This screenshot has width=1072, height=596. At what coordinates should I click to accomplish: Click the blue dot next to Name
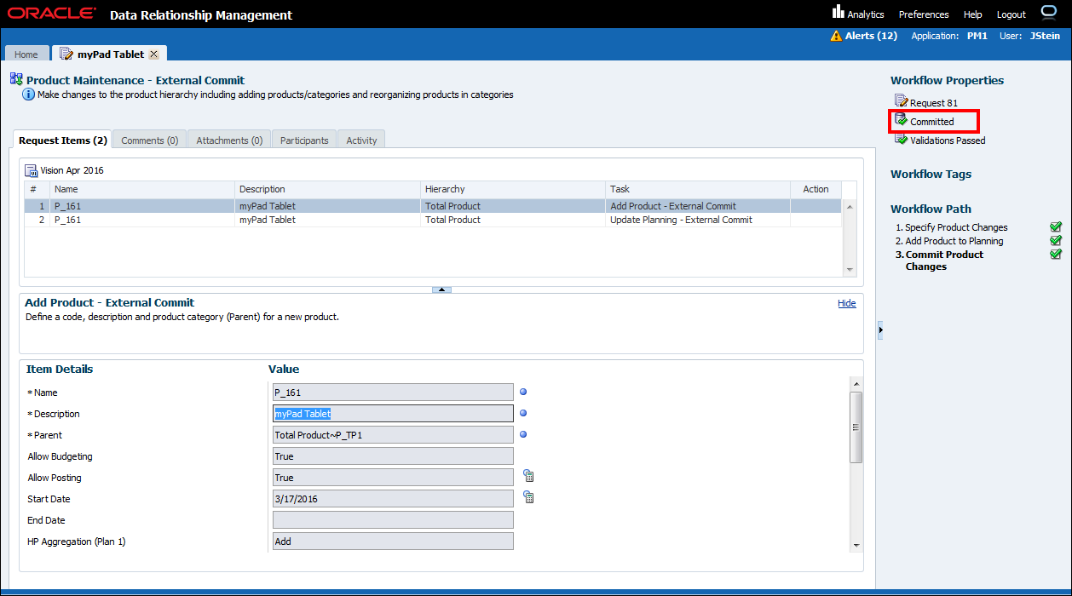523,392
